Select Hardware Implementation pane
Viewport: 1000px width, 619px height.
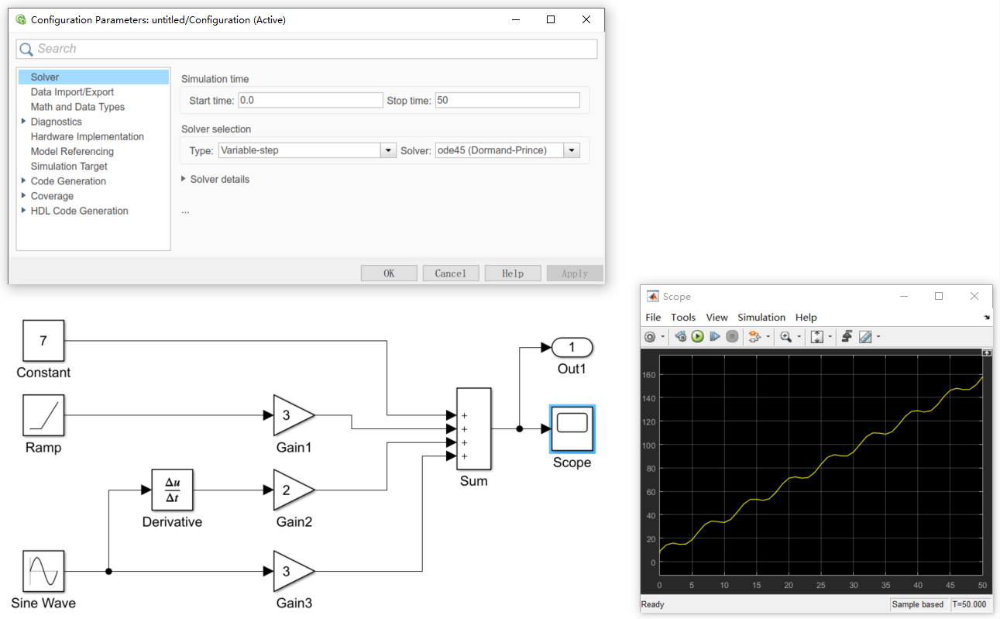point(87,136)
